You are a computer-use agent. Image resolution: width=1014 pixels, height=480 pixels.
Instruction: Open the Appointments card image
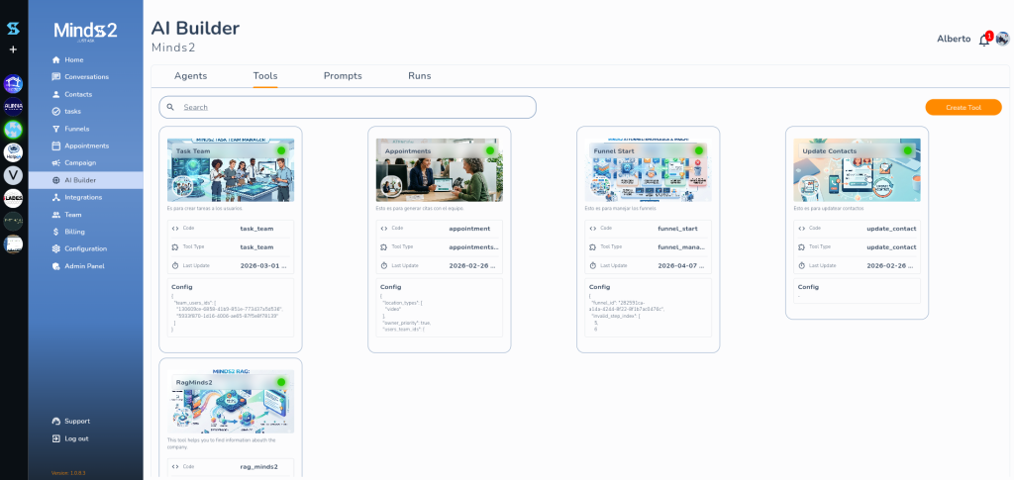click(440, 170)
